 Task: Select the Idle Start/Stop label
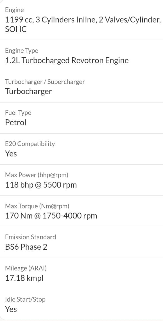tap(25, 299)
